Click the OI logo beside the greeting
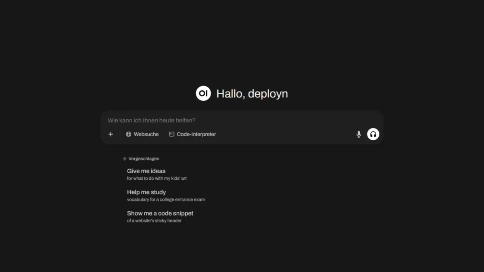Screen dimensions: 484x272 click(x=203, y=93)
